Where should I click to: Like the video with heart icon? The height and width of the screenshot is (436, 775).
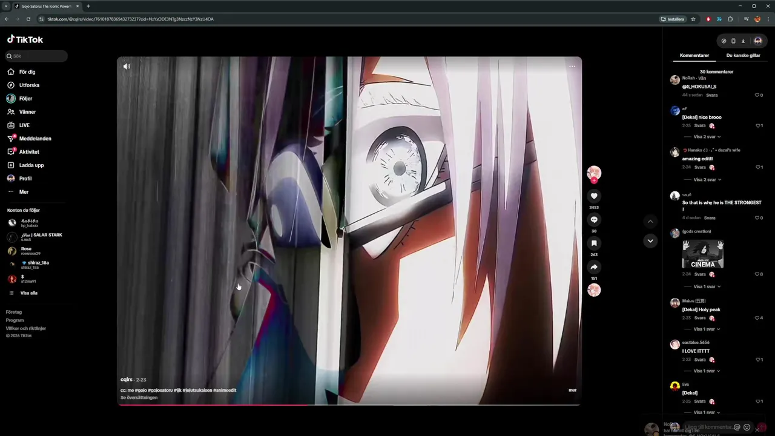[x=594, y=196]
